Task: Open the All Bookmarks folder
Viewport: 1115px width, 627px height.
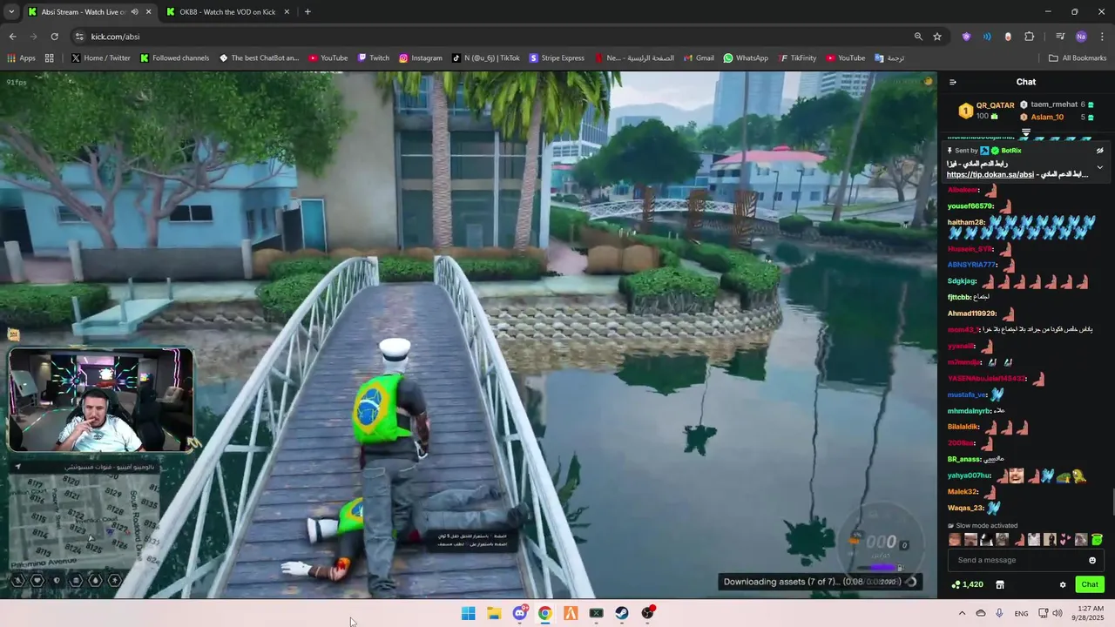Action: (1078, 58)
